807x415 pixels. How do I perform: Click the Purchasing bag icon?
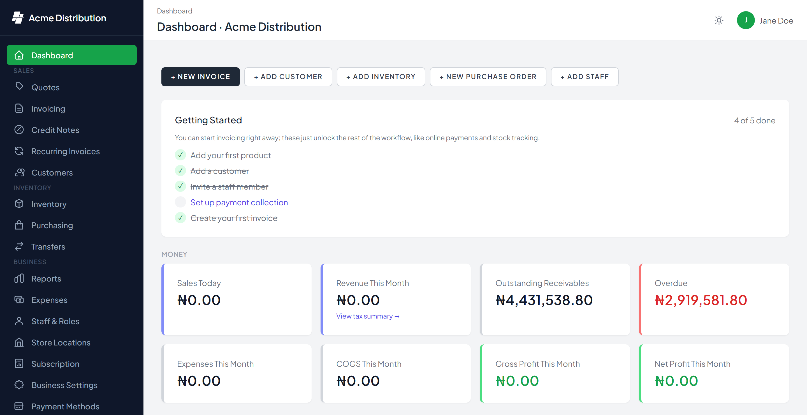click(x=19, y=225)
